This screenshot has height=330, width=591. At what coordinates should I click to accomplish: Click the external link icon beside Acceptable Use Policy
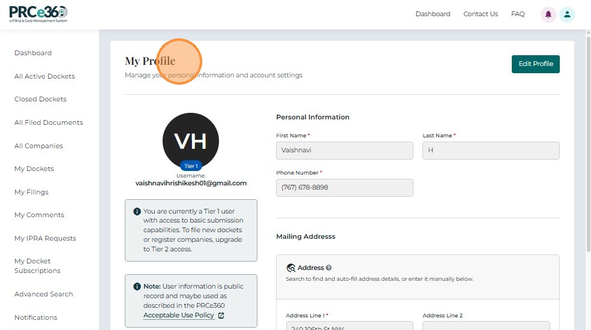(x=221, y=316)
